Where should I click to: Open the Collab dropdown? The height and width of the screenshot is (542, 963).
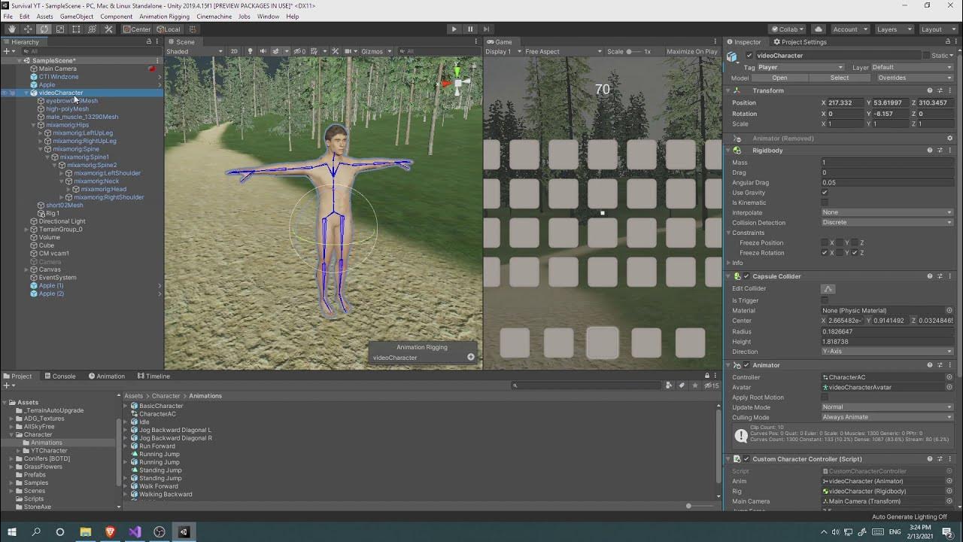[787, 29]
